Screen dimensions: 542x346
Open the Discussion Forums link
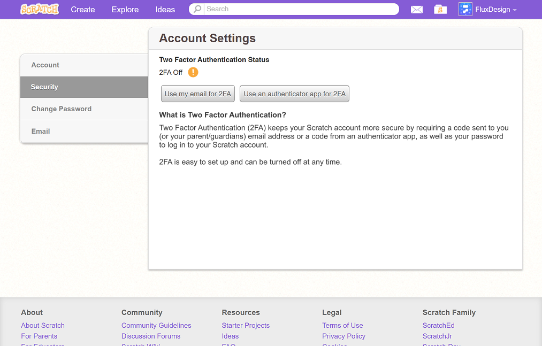[x=151, y=336]
